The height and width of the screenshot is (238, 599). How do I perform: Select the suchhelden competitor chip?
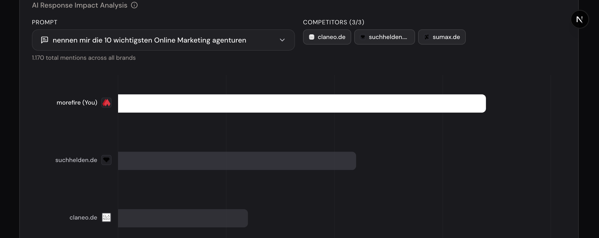[385, 37]
